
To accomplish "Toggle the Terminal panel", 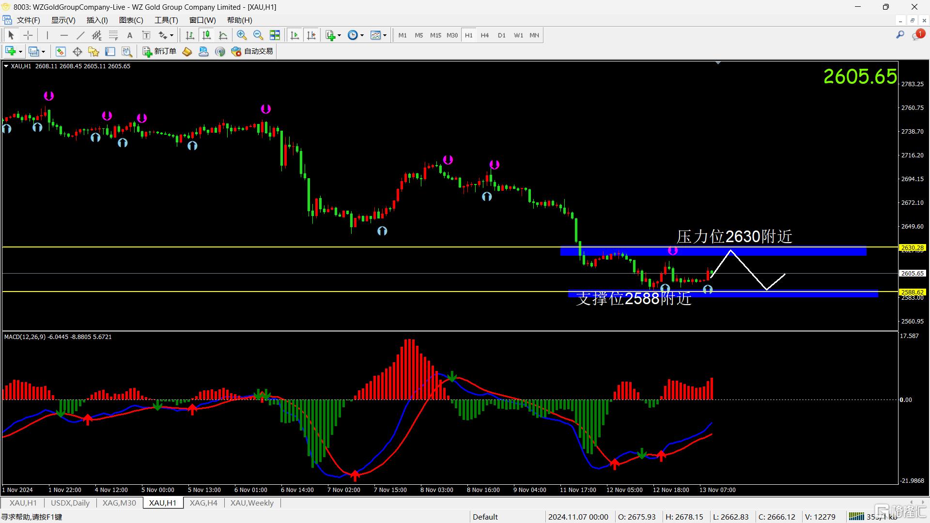I will tap(110, 51).
